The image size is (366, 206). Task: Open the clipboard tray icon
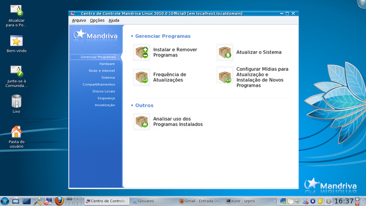click(x=290, y=201)
